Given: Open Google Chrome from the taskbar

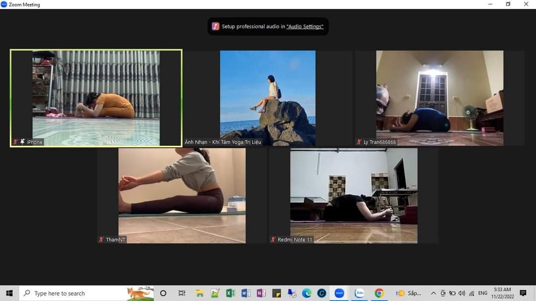Looking at the screenshot, I should click(x=379, y=293).
